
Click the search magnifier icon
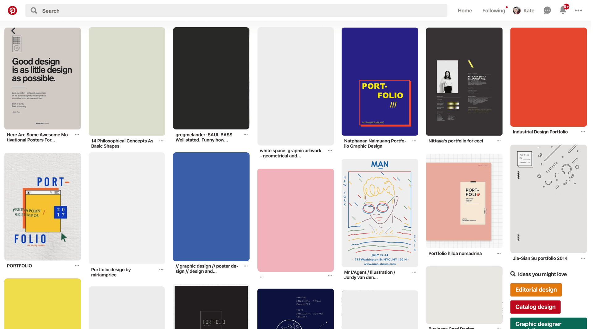click(x=34, y=11)
